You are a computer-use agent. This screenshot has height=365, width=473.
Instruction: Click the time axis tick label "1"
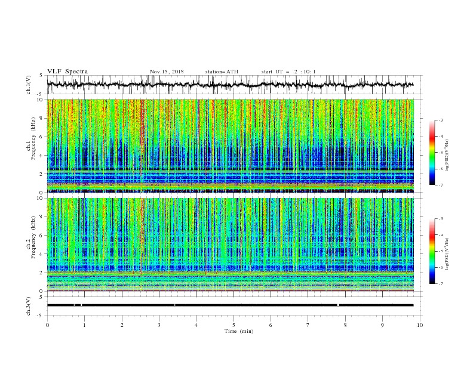pyautogui.click(x=85, y=325)
